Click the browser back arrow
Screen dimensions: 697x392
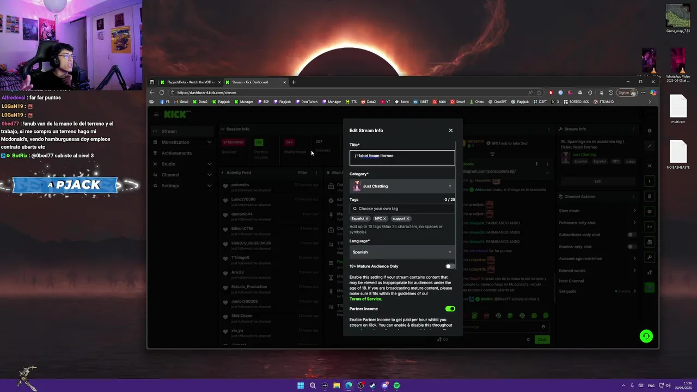(152, 93)
